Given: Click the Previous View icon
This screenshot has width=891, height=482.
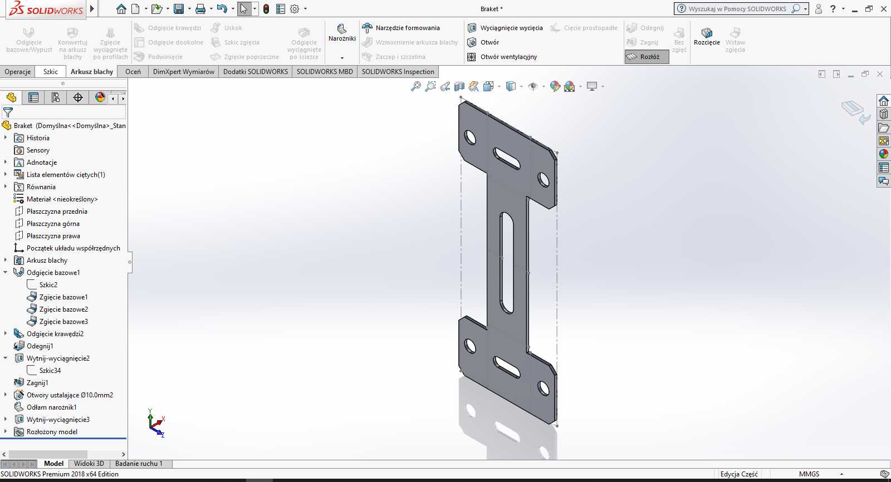Looking at the screenshot, I should point(444,86).
